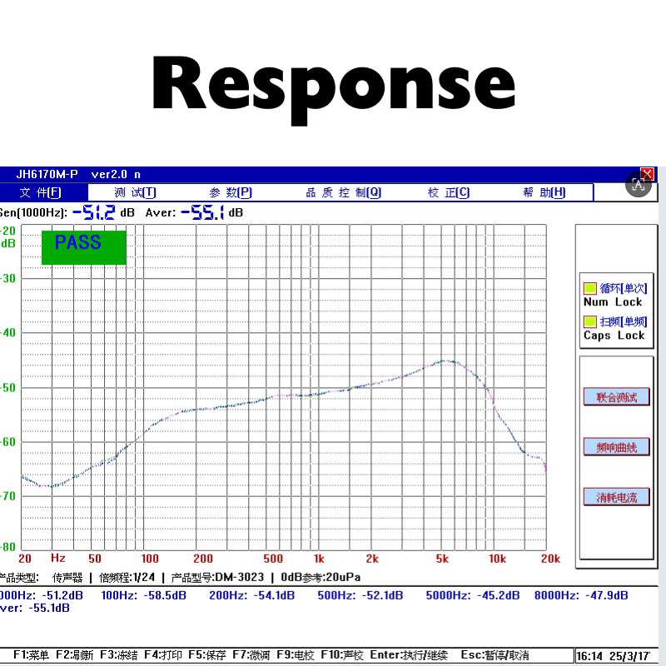Click the F5:保存 save shortcut label
Image resolution: width=666 pixels, height=666 pixels.
coord(206,655)
